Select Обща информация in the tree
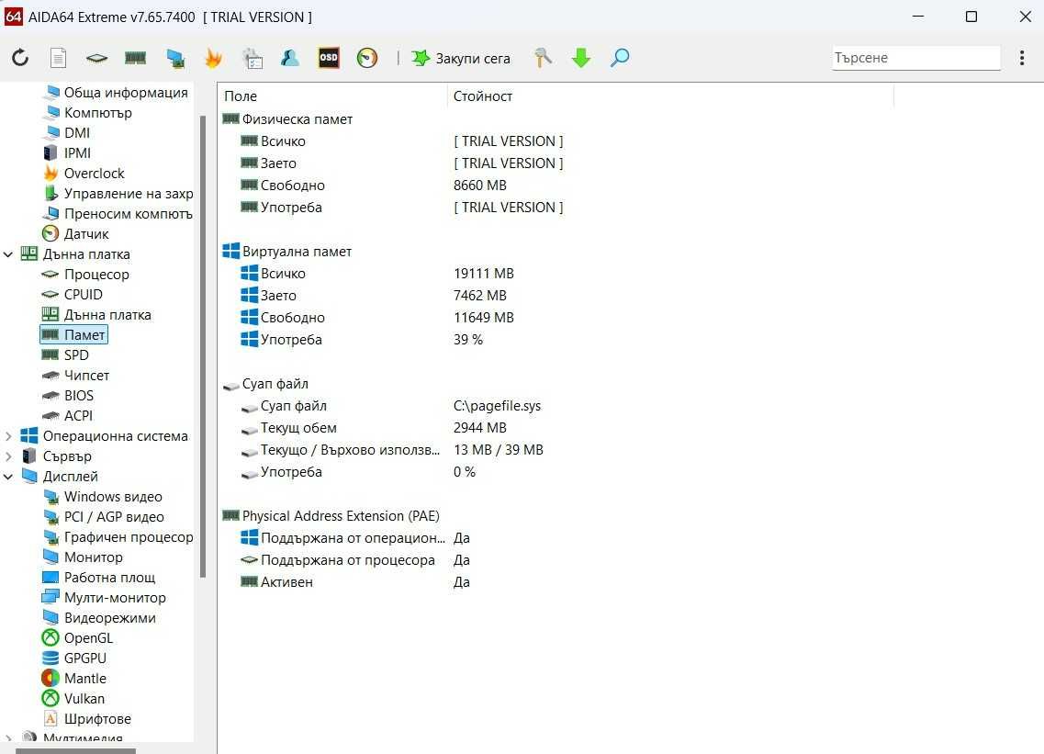The image size is (1044, 754). click(117, 93)
